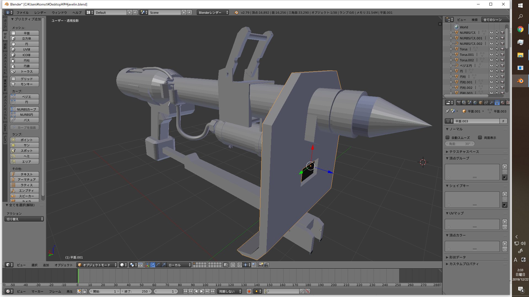Click the record keyframe button in timeline
The width and height of the screenshot is (529, 297).
[249, 291]
